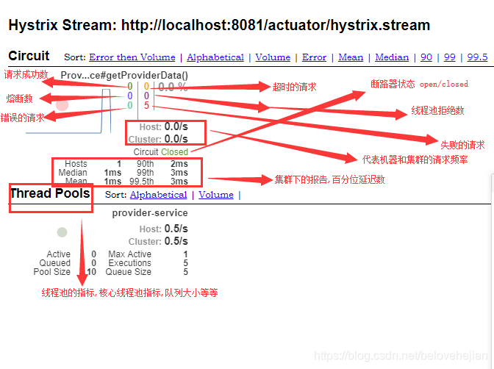494x369 pixels.
Task: Click the Queued label
Action: pyautogui.click(x=55, y=263)
